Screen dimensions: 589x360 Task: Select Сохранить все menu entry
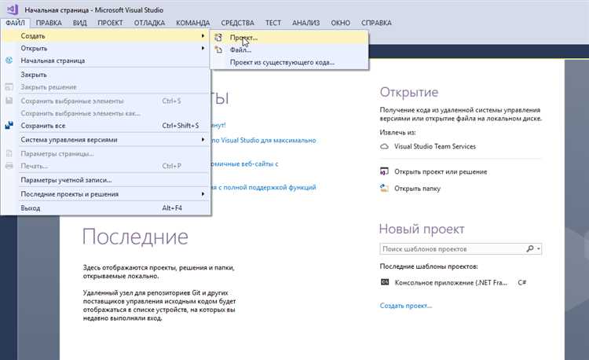coord(105,126)
